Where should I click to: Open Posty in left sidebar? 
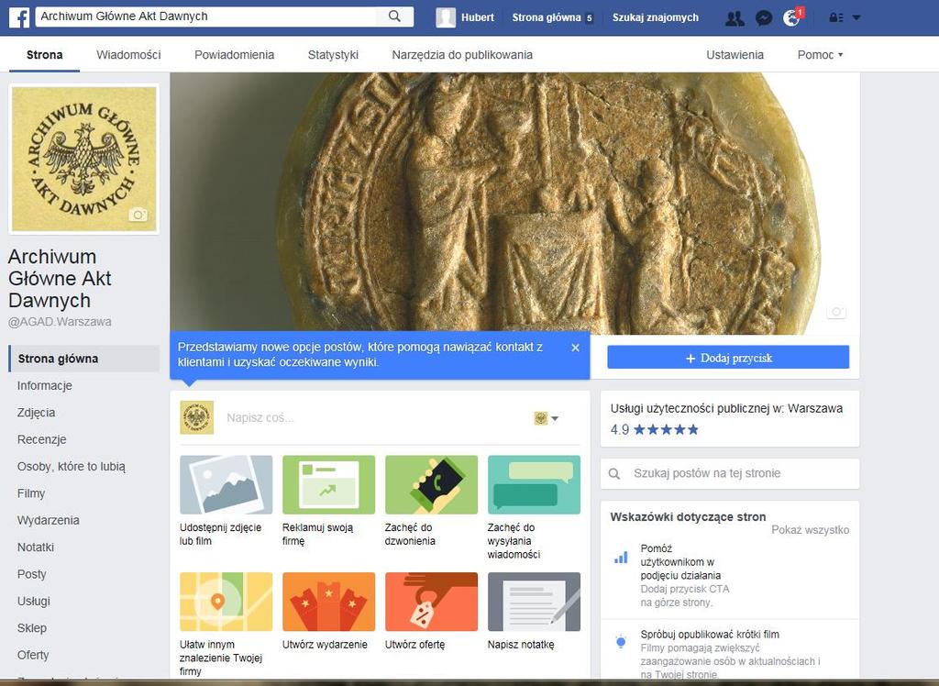coord(32,574)
